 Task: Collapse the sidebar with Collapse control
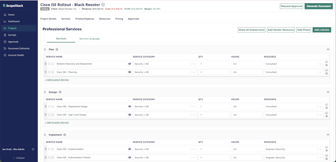click(x=19, y=158)
